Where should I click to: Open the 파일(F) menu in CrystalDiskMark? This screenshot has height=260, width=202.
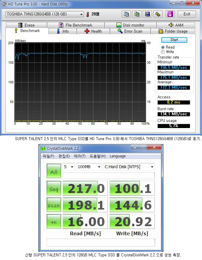(48, 156)
